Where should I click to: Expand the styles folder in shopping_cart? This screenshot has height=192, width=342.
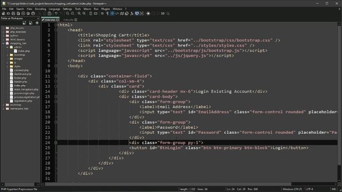click(x=7, y=66)
